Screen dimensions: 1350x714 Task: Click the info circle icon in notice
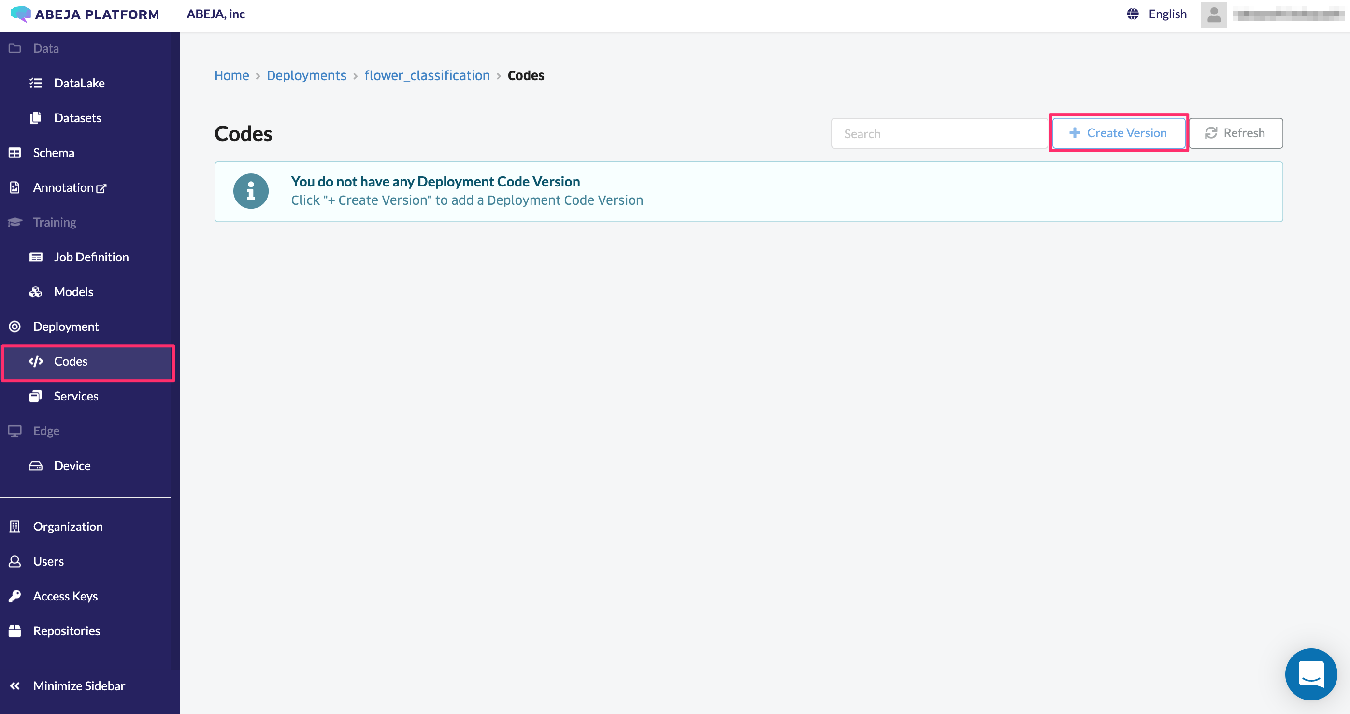click(x=251, y=191)
